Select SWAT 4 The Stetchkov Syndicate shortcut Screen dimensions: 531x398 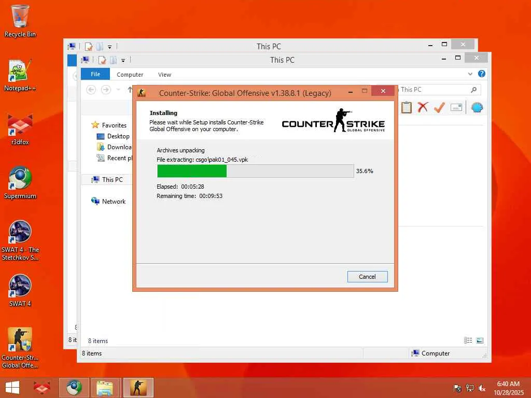point(20,240)
